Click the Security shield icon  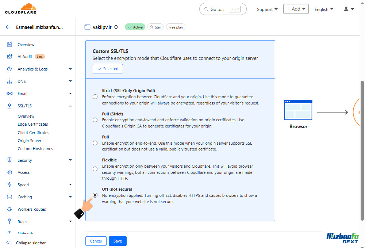click(9, 160)
